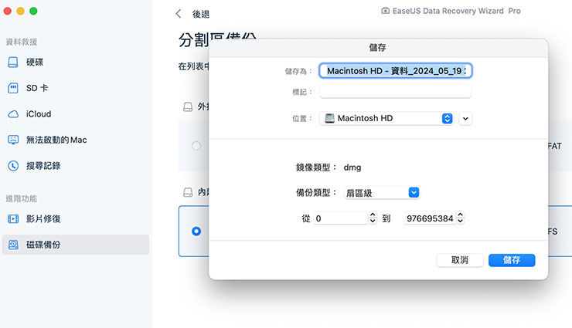
Task: Select the checked internal partition radio button
Action: (x=196, y=232)
